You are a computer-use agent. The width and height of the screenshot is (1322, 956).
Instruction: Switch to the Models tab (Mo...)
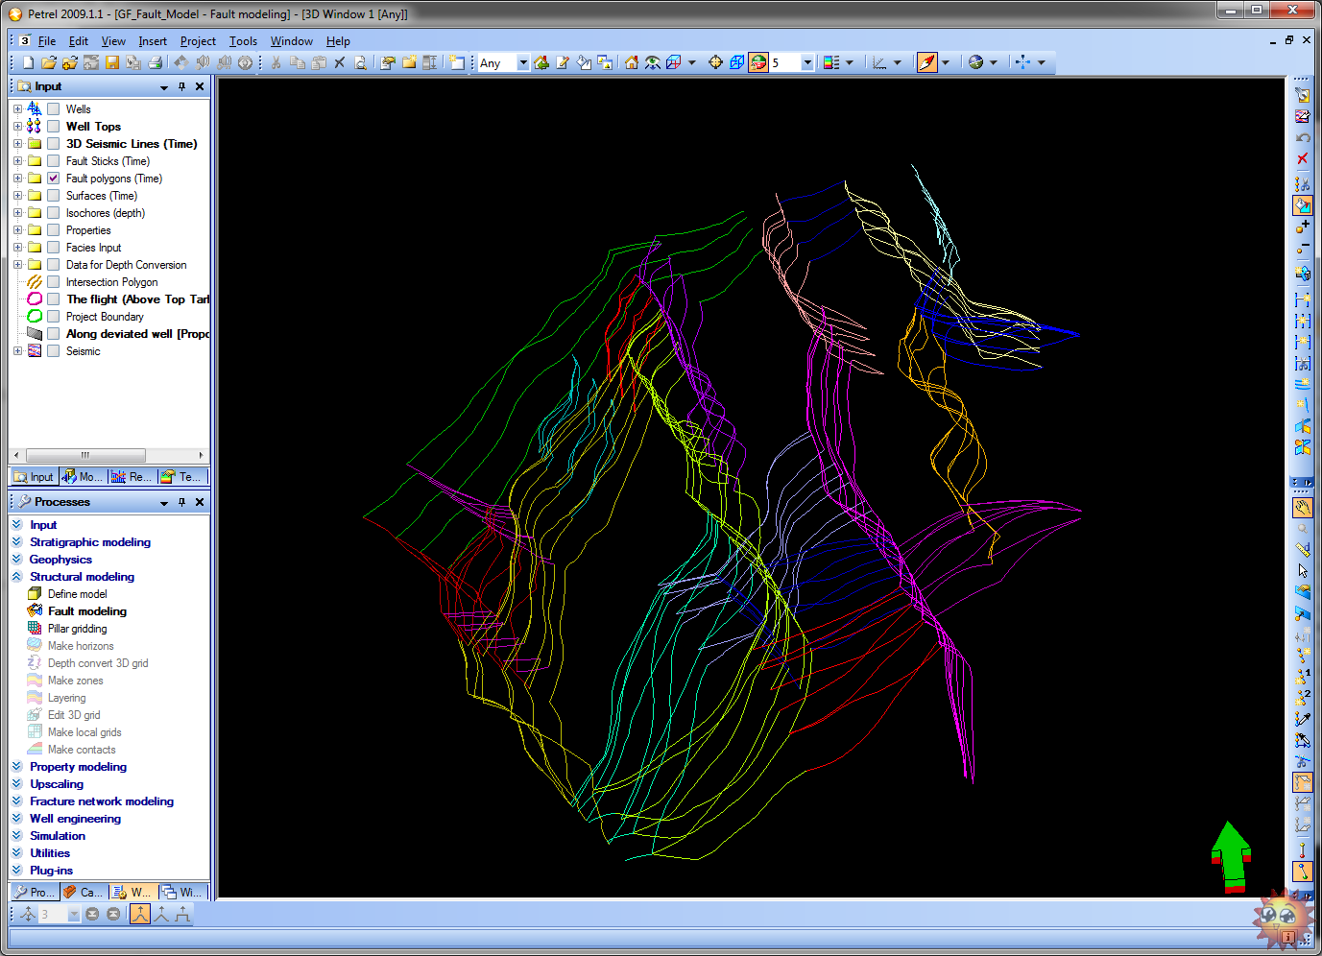[83, 476]
